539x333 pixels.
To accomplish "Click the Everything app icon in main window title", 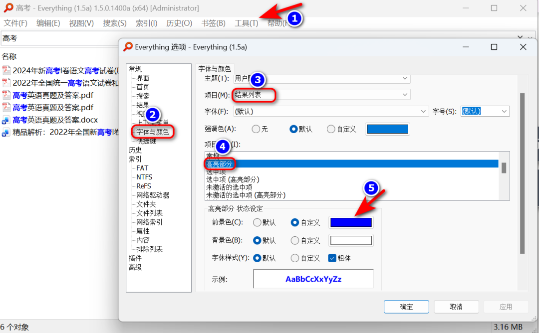I will click(x=8, y=7).
